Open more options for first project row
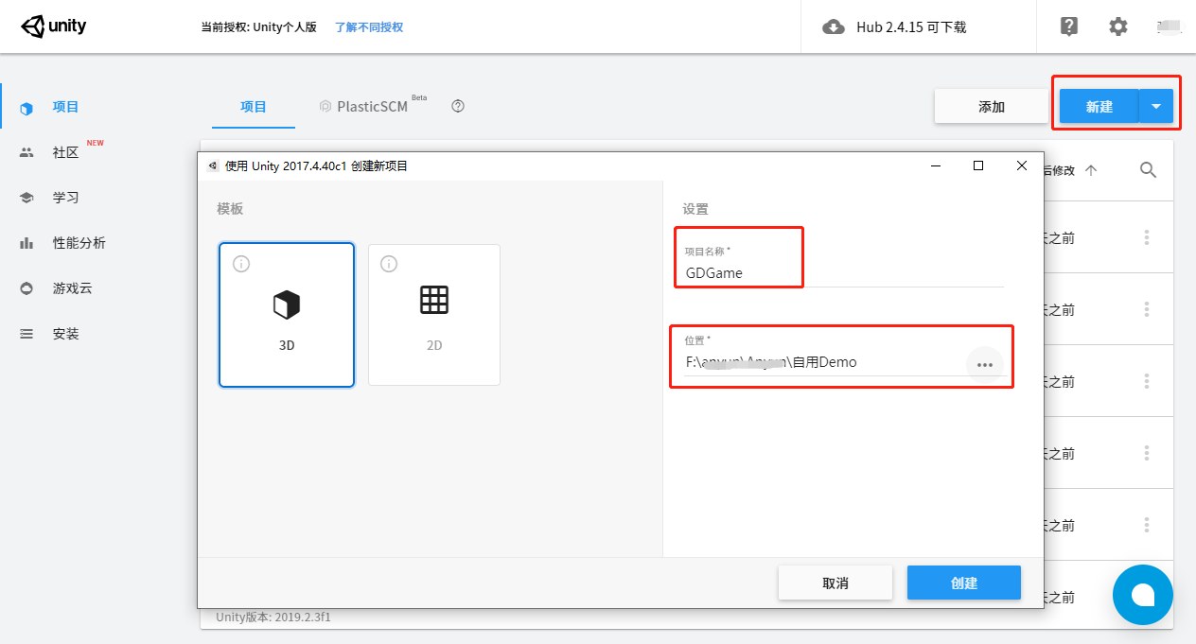The width and height of the screenshot is (1196, 644). tap(1147, 237)
